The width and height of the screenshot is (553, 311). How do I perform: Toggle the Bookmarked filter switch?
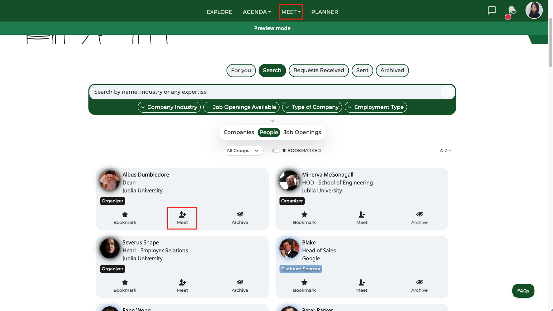tap(275, 150)
